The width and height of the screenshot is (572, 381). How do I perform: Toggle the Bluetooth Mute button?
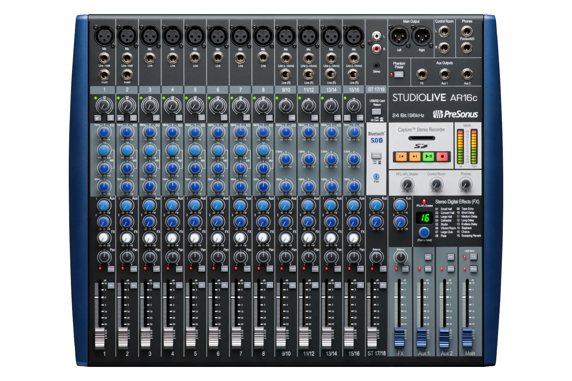click(x=376, y=156)
